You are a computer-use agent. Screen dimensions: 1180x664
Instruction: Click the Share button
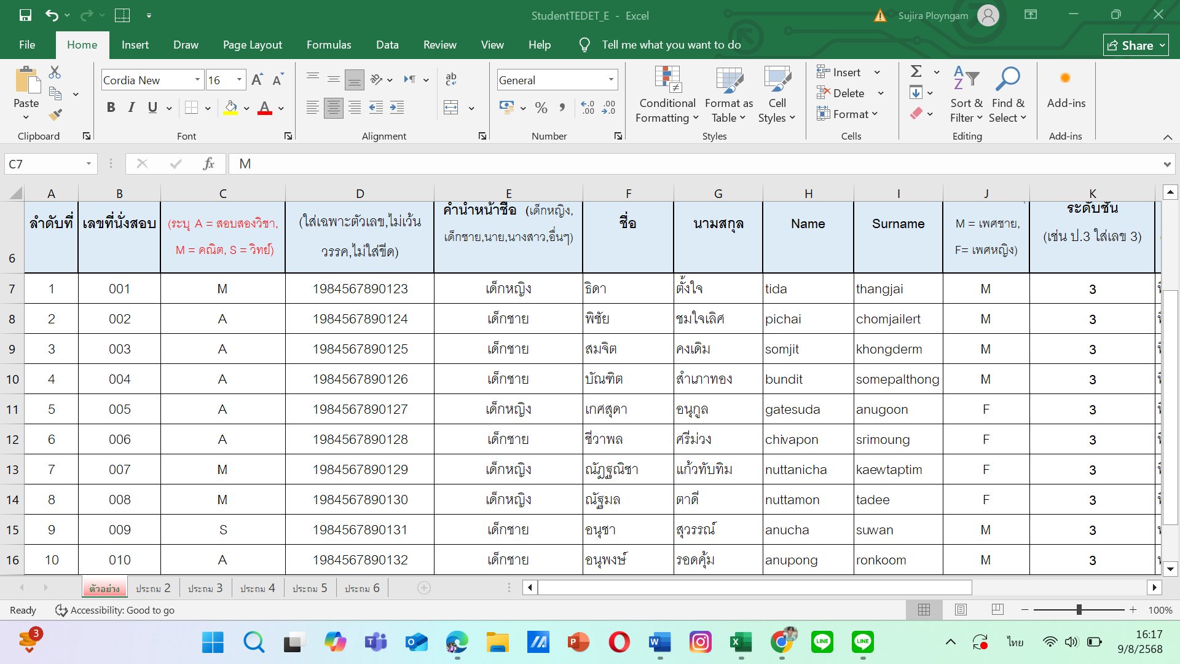pos(1135,45)
